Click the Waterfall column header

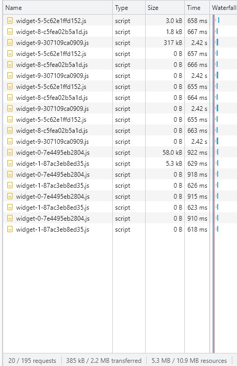pos(224,8)
